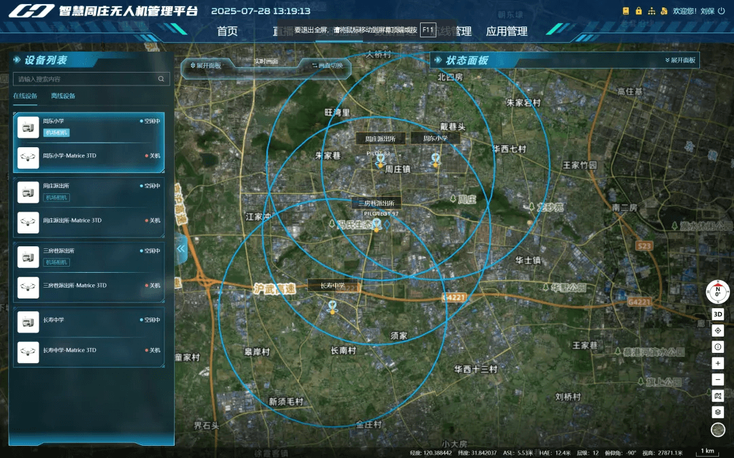Viewport: 734px width, 458px height.
Task: Click the map search tool button
Action: [718, 396]
